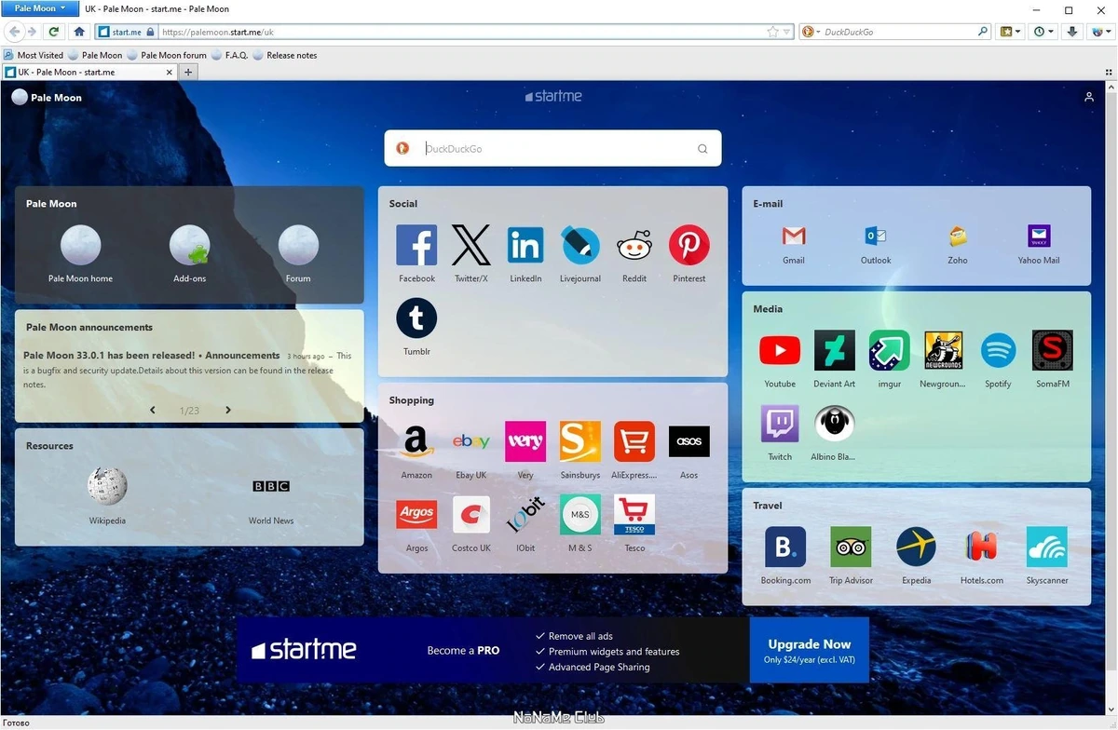
Task: Open the Newgrounds icon
Action: 944,351
